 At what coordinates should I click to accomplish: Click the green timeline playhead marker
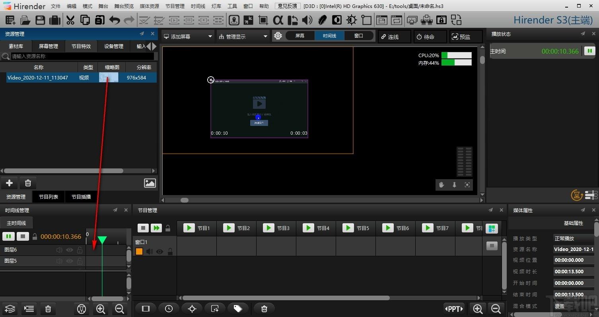[102, 240]
